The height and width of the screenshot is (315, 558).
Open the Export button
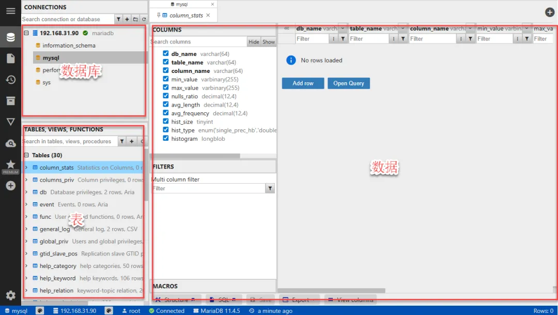tap(299, 300)
